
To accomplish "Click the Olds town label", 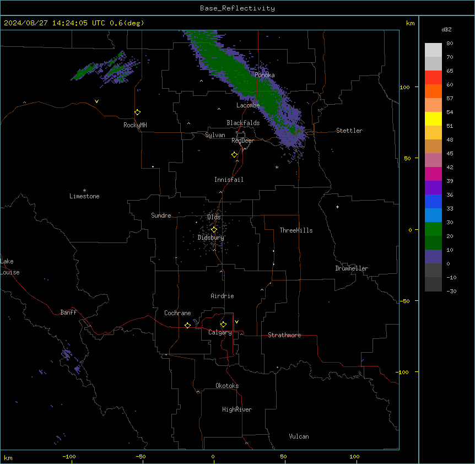I will coord(214,217).
